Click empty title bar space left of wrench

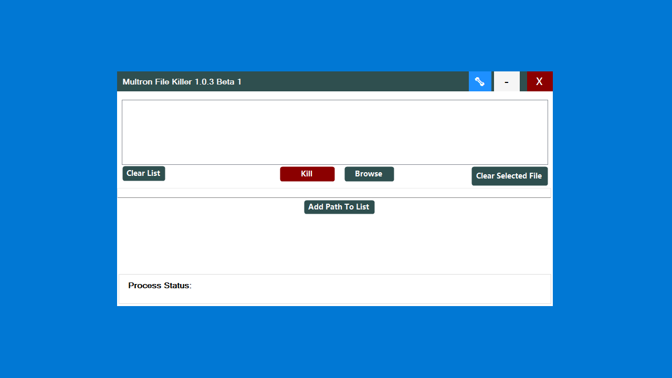pyautogui.click(x=357, y=81)
